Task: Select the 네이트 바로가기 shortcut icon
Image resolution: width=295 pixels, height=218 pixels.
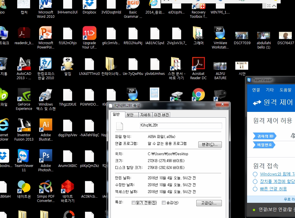Action: coord(67,186)
